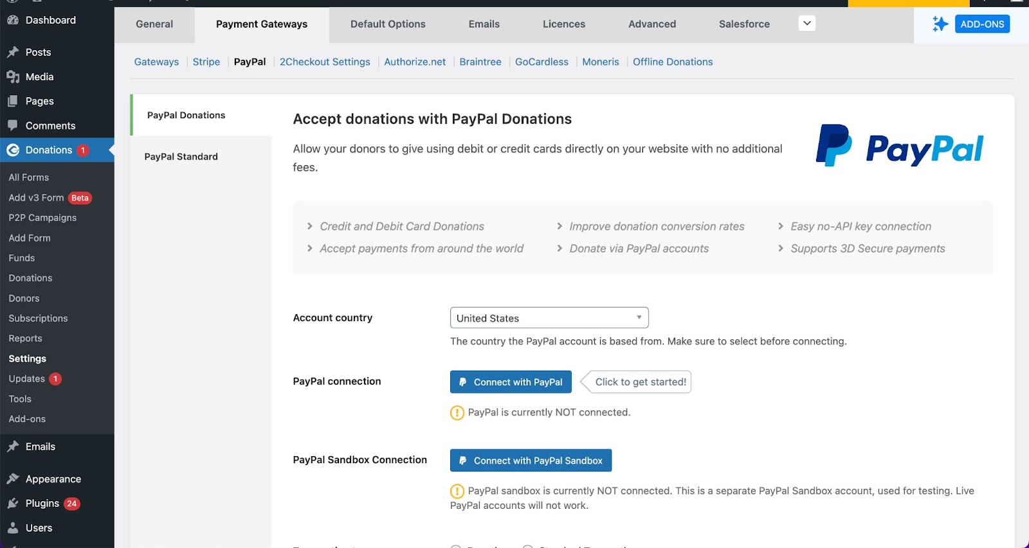
Task: Click 'Easy no-API key connection' feature text
Action: click(x=861, y=227)
